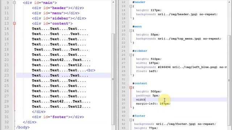Click the #246494 background declaration
The width and height of the screenshot is (232, 130).
pos(181,67)
